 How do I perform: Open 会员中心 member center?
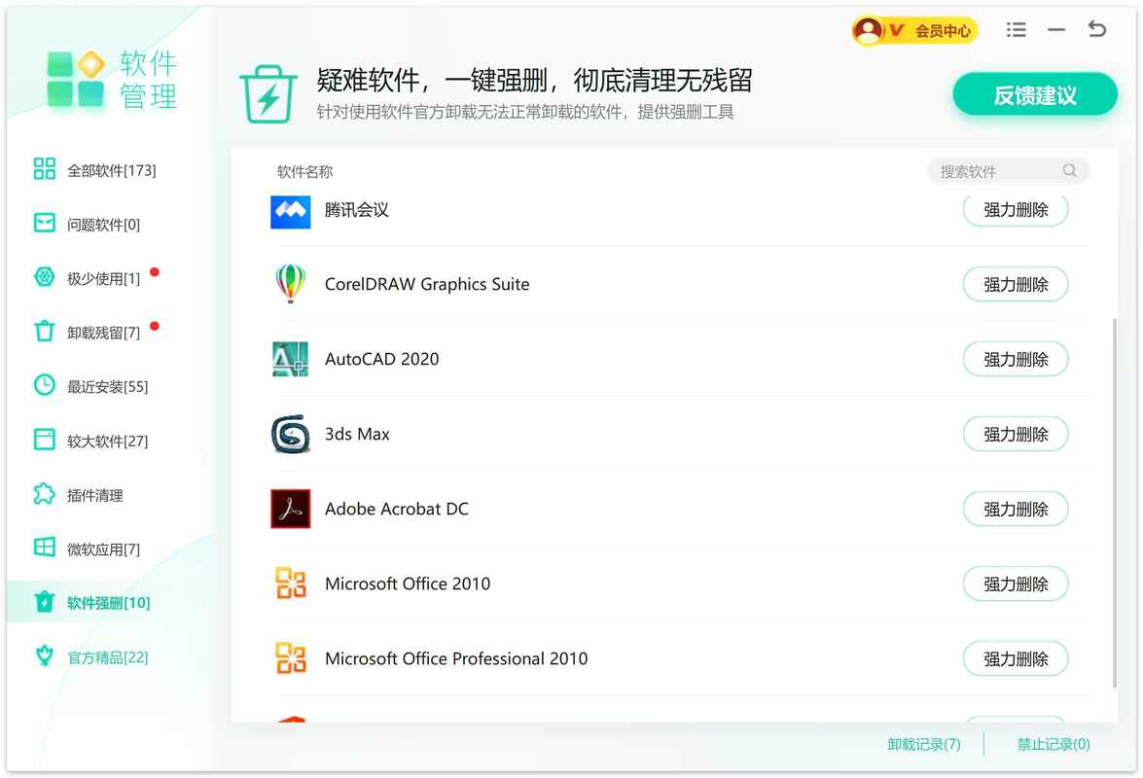point(914,31)
